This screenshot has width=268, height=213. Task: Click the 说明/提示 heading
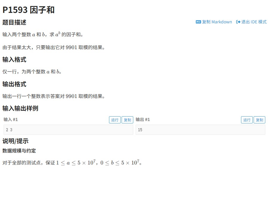[x=15, y=141]
